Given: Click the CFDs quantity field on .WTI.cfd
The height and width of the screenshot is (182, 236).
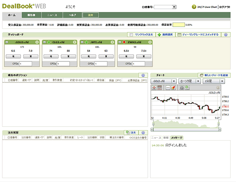Looking at the screenshot, I should pos(101,64).
